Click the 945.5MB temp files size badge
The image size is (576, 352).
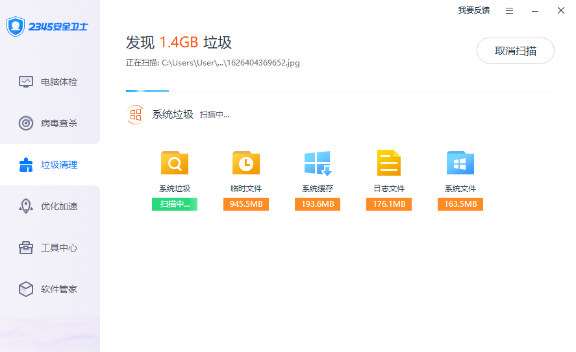tap(246, 204)
